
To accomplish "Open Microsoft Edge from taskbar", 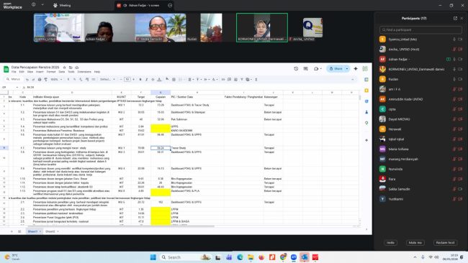I will click(240, 257).
